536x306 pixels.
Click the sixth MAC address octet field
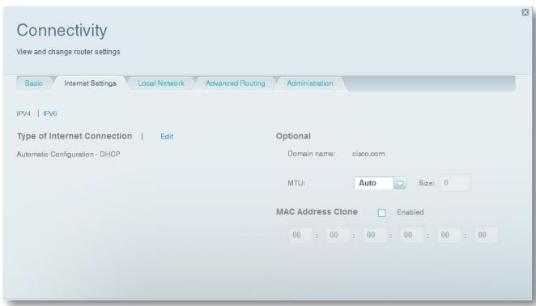(486, 235)
